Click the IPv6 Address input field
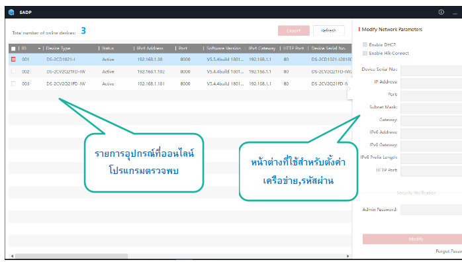 tap(431, 134)
